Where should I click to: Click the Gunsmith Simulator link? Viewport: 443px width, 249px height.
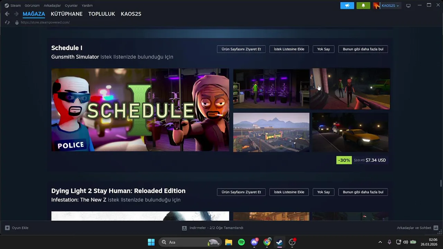coord(75,57)
